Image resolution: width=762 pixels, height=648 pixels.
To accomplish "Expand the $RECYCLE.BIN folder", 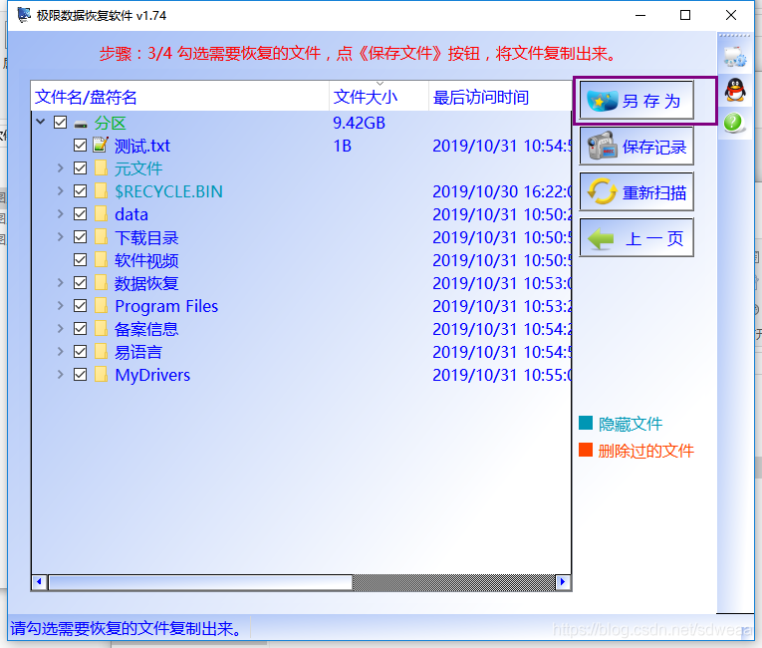I will pyautogui.click(x=60, y=190).
